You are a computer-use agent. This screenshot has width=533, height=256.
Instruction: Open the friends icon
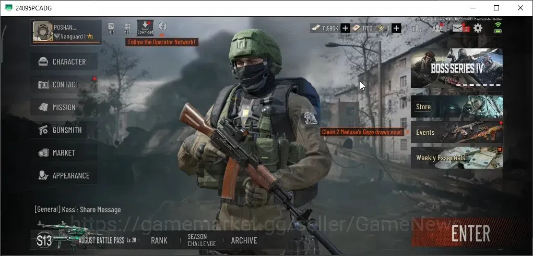[x=437, y=28]
